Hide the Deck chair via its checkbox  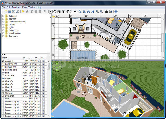coord(44,96)
